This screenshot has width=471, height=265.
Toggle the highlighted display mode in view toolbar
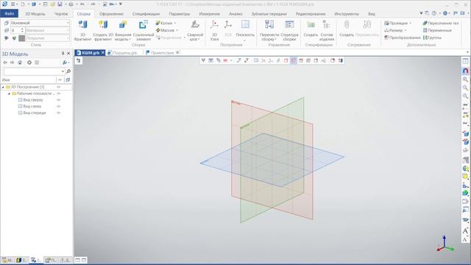(x=294, y=60)
